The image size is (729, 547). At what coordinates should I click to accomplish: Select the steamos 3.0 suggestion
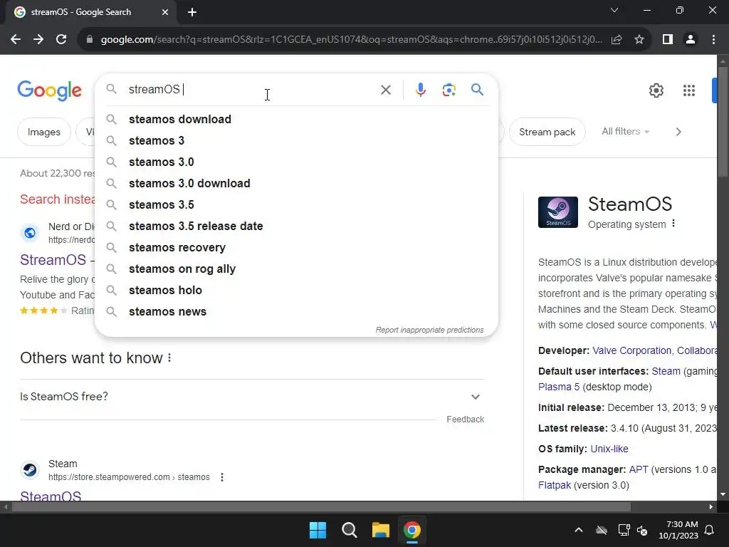pos(296,162)
